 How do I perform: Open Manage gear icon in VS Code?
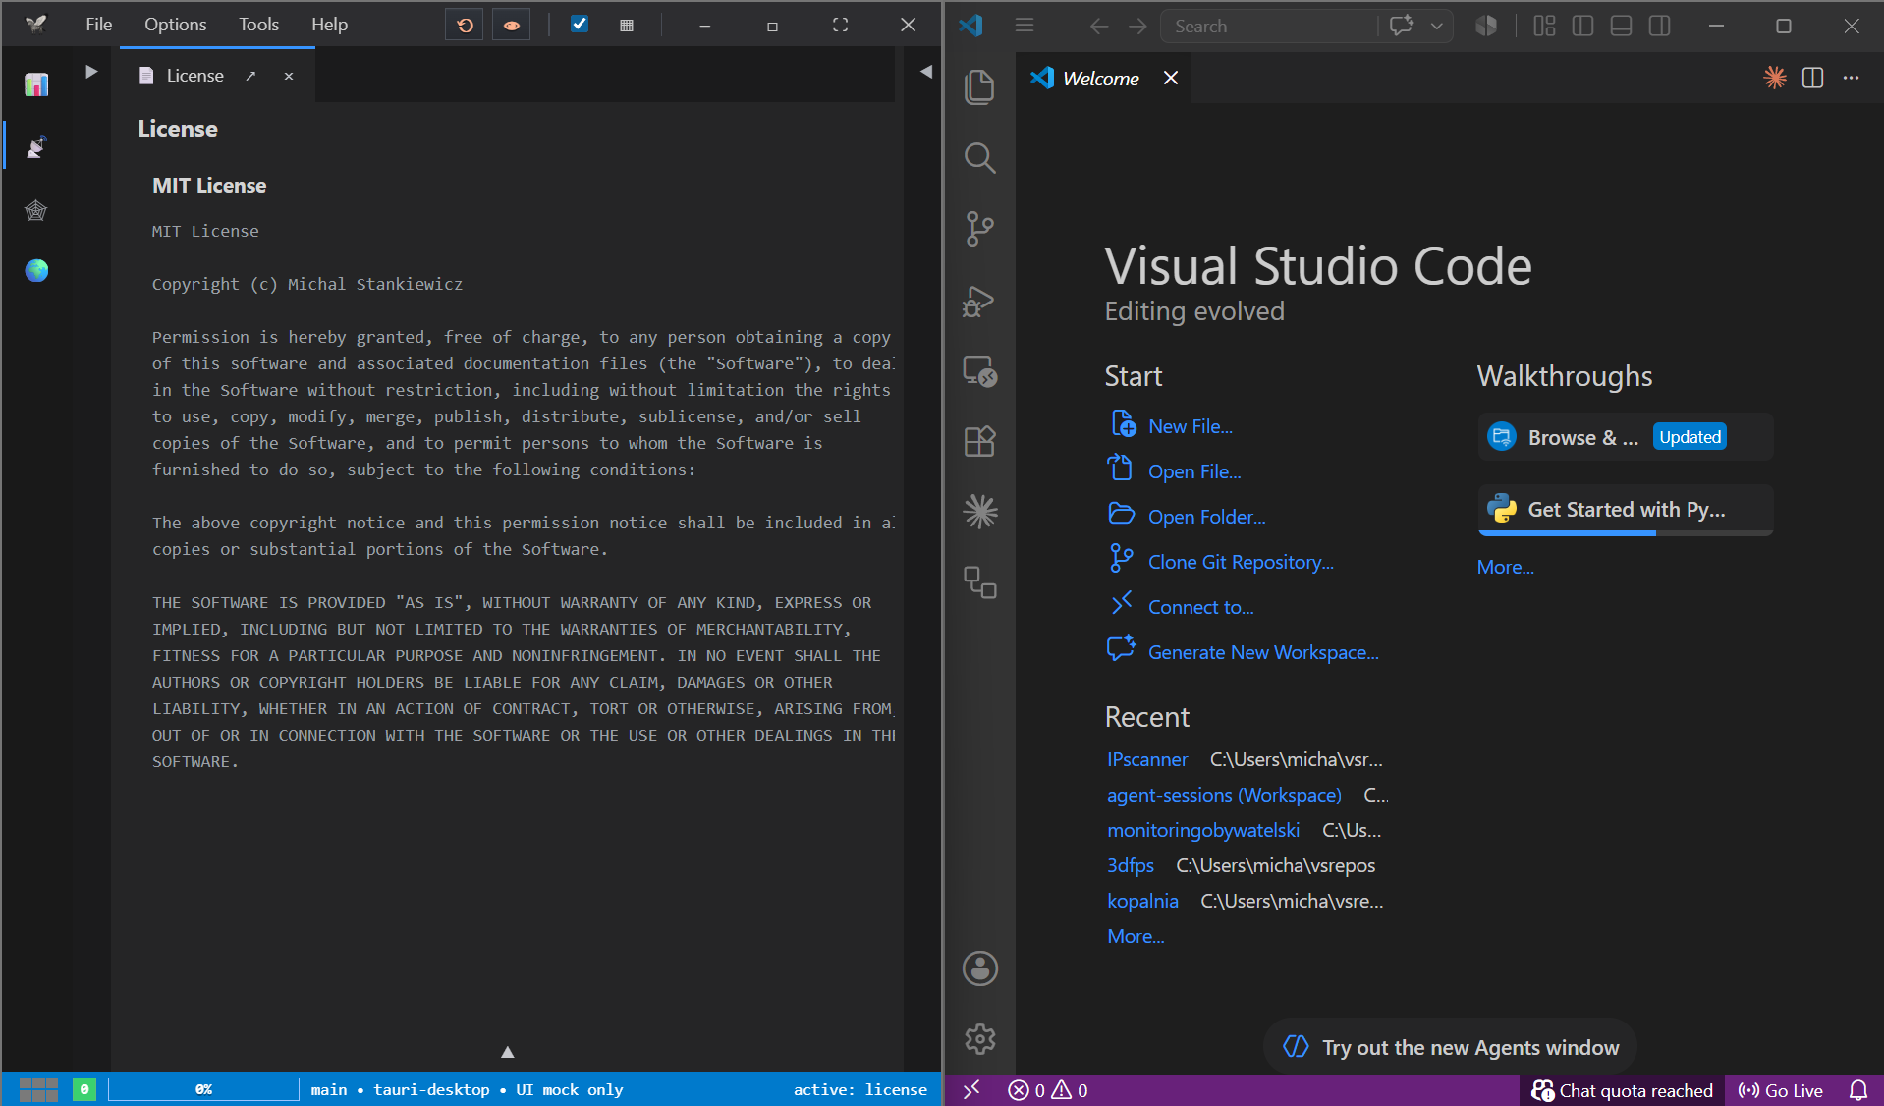point(979,1038)
